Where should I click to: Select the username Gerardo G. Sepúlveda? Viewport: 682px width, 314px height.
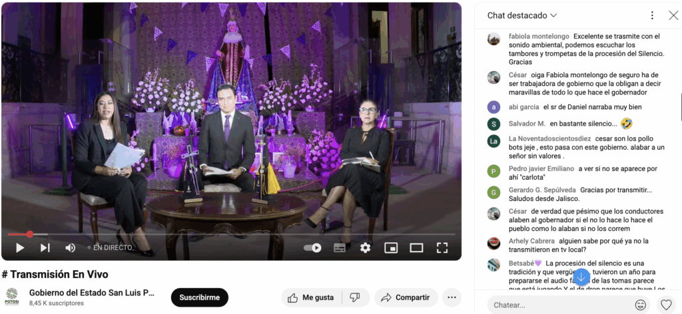tap(542, 190)
